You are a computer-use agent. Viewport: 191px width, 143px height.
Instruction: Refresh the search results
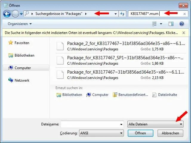tap(122, 14)
